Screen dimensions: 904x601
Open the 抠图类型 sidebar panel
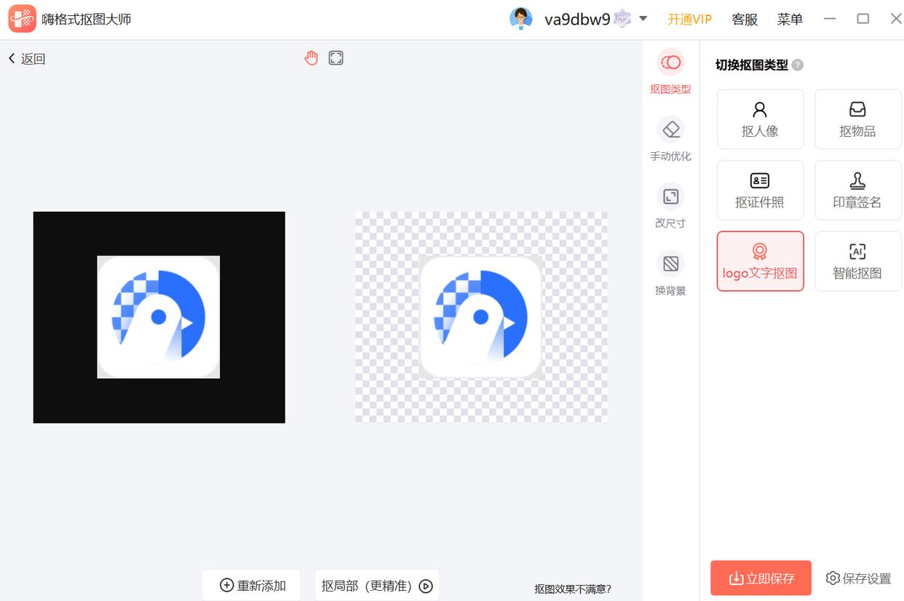(670, 72)
